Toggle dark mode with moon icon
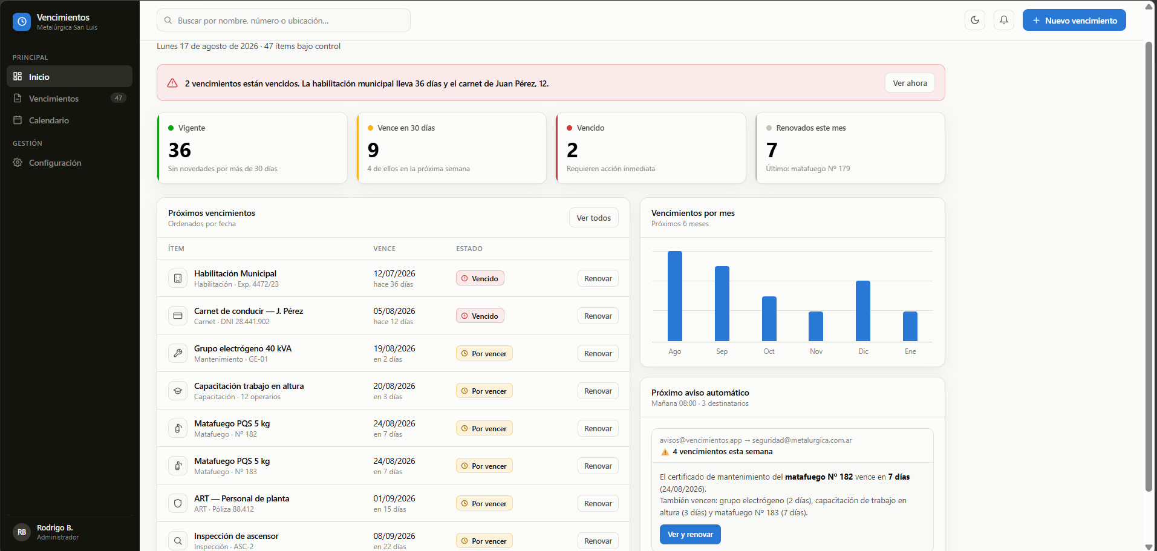The width and height of the screenshot is (1157, 551). pyautogui.click(x=975, y=20)
